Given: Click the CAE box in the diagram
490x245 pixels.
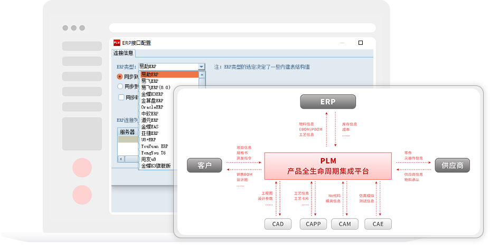Looking at the screenshot, I should 378,224.
